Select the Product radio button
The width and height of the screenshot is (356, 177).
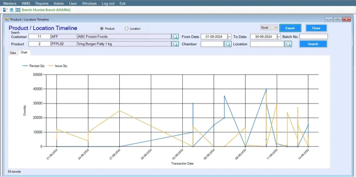(102, 29)
